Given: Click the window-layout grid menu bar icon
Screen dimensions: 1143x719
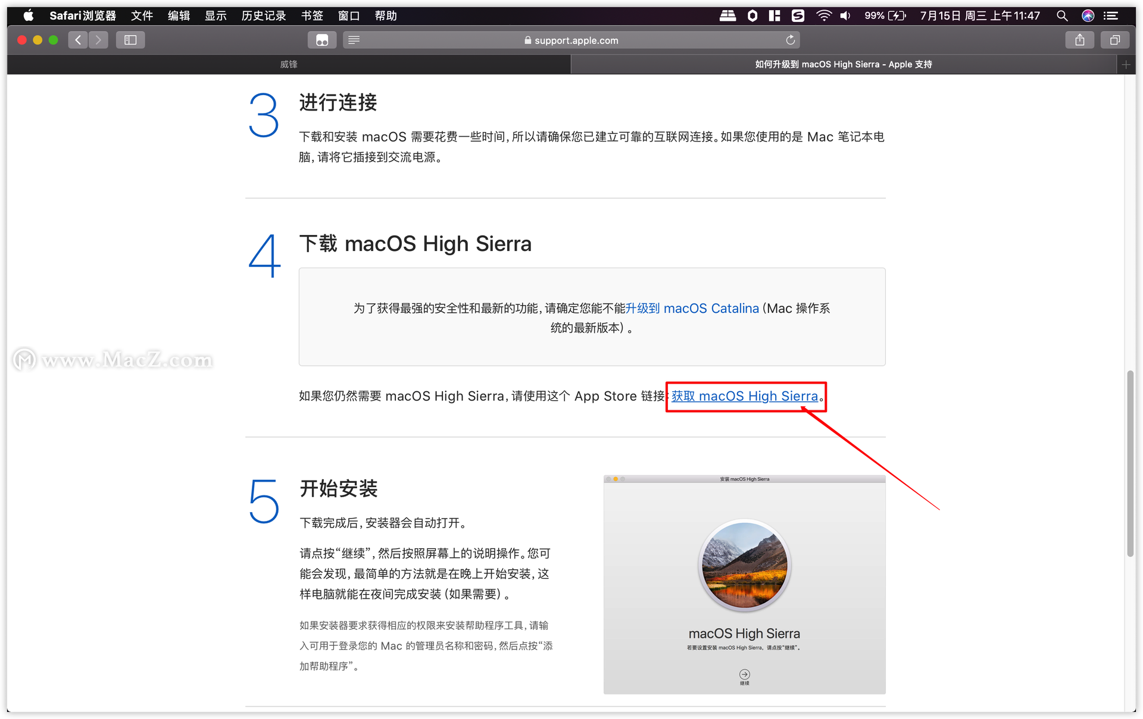Looking at the screenshot, I should click(x=775, y=15).
